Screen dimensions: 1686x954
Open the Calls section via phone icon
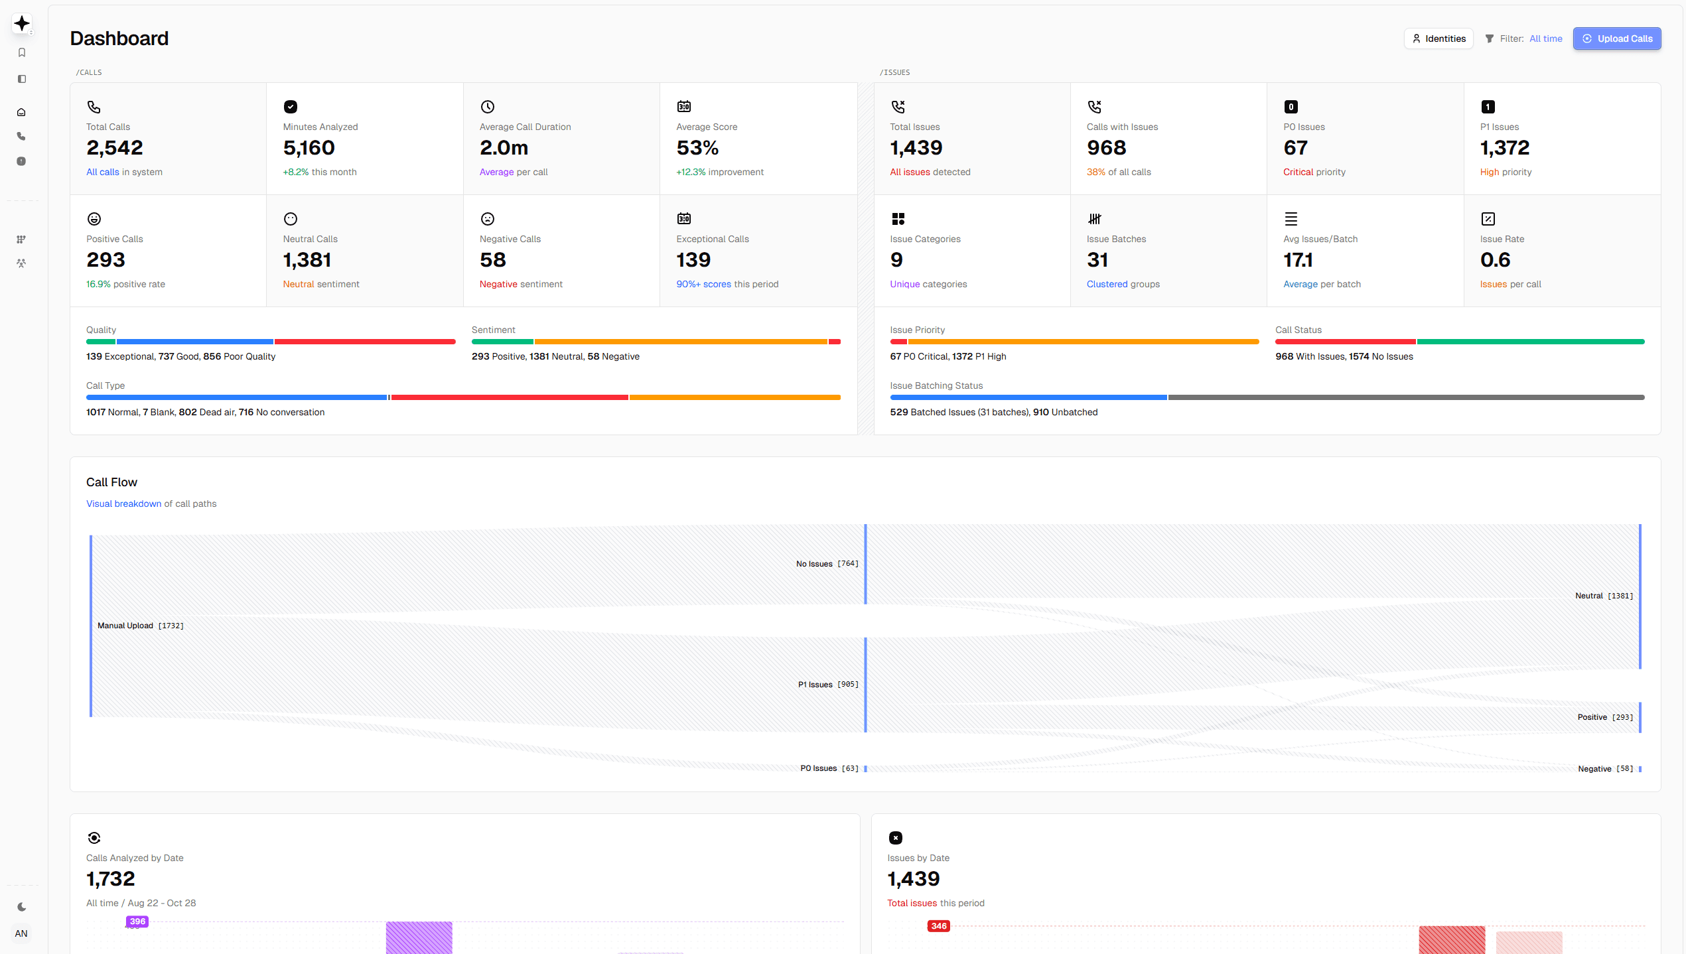tap(21, 135)
